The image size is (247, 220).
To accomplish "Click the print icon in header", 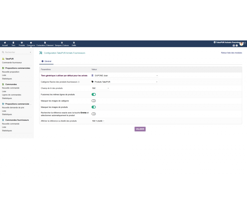I will pyautogui.click(x=234, y=45).
